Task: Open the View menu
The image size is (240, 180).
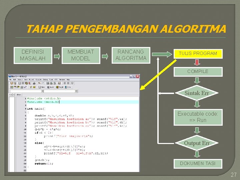Action: click(26, 80)
